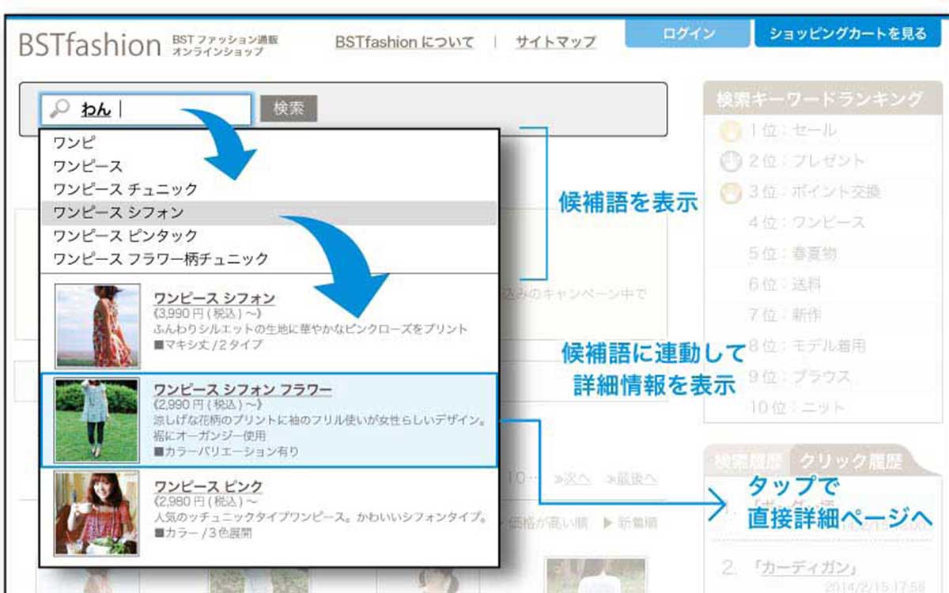Select ワンピース フラワー柄チュニック suggestion
This screenshot has height=593, width=949.
(x=161, y=259)
